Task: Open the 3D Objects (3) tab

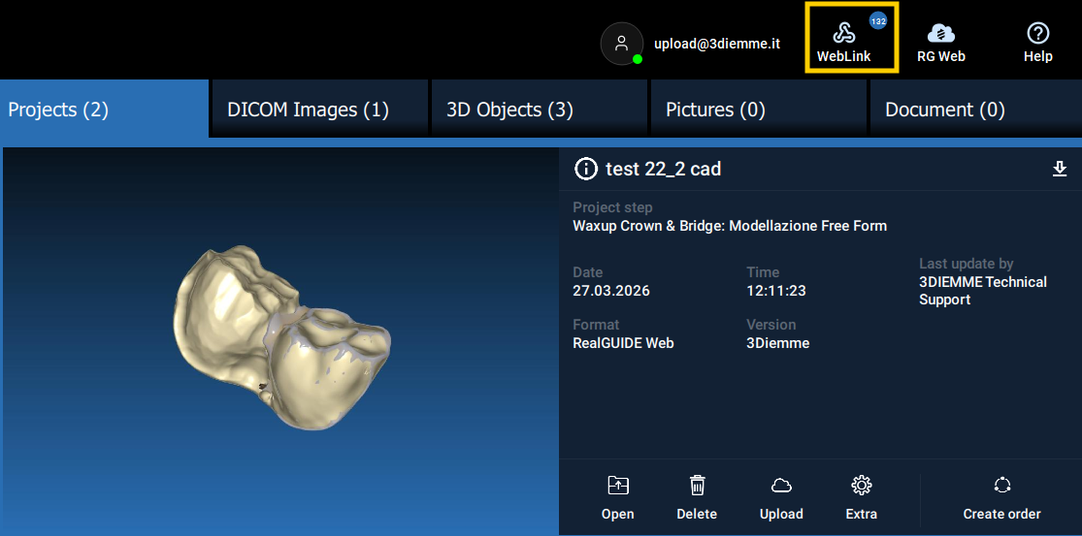Action: click(538, 110)
